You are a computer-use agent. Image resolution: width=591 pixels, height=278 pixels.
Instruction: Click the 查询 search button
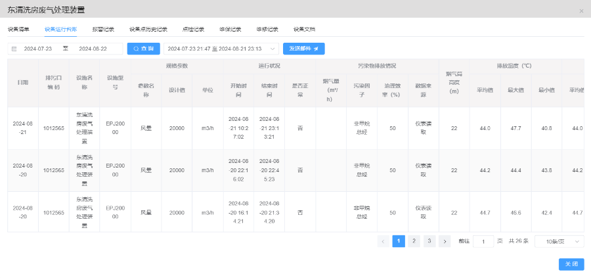pyautogui.click(x=143, y=49)
